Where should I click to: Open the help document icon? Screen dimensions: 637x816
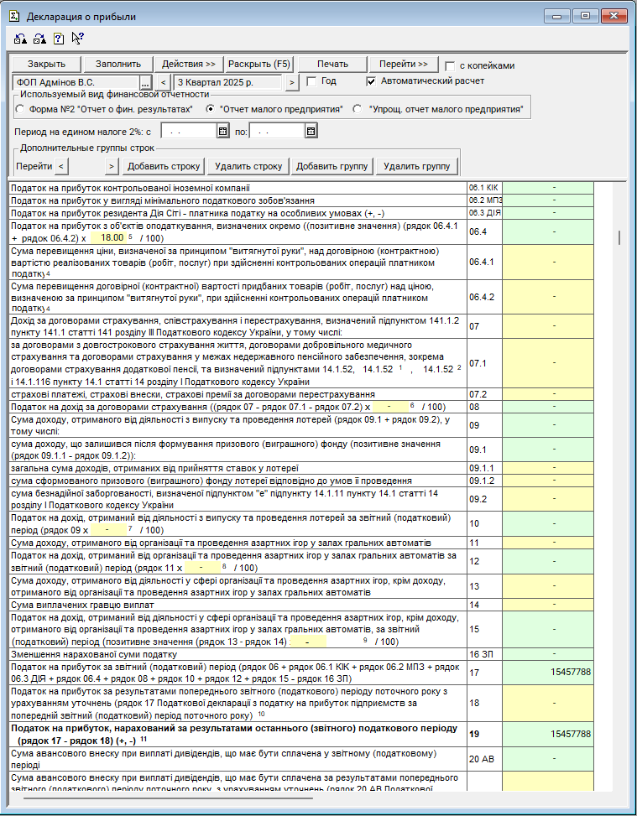(x=59, y=38)
